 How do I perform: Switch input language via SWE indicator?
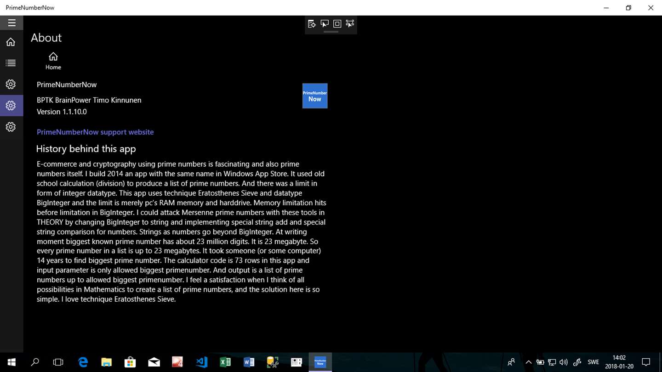(594, 362)
